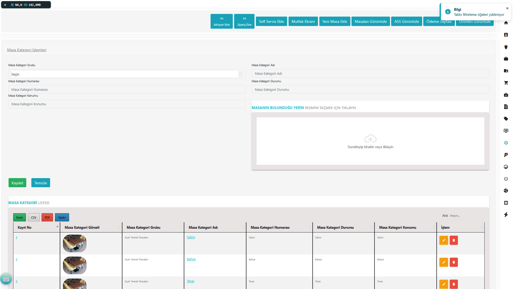
Task: Open Mutfak Ekranı from top menu
Action: pyautogui.click(x=303, y=21)
